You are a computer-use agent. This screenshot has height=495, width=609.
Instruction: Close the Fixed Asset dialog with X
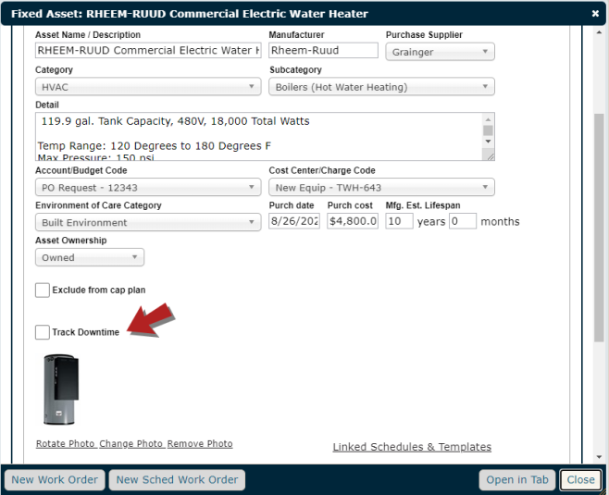tap(595, 14)
